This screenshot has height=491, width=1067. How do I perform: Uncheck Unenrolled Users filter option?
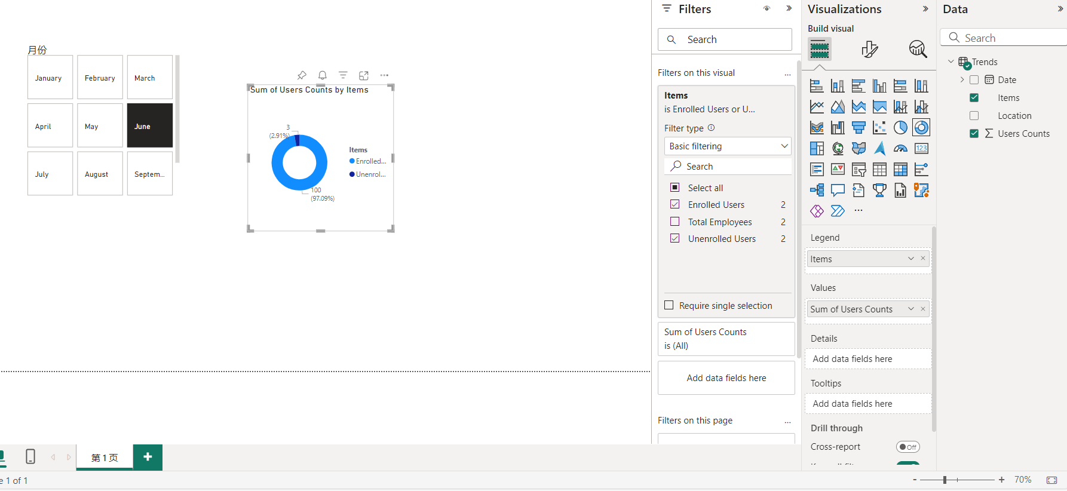(675, 238)
